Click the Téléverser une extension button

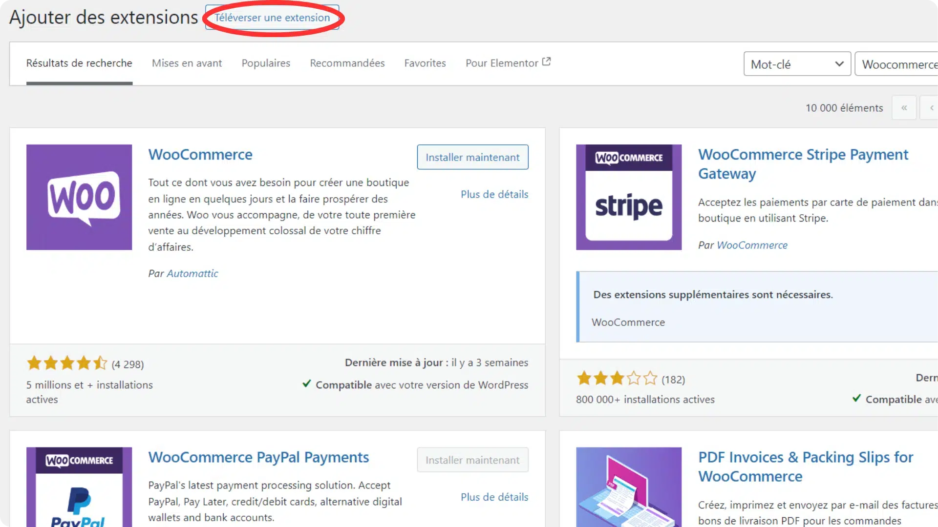click(x=272, y=18)
